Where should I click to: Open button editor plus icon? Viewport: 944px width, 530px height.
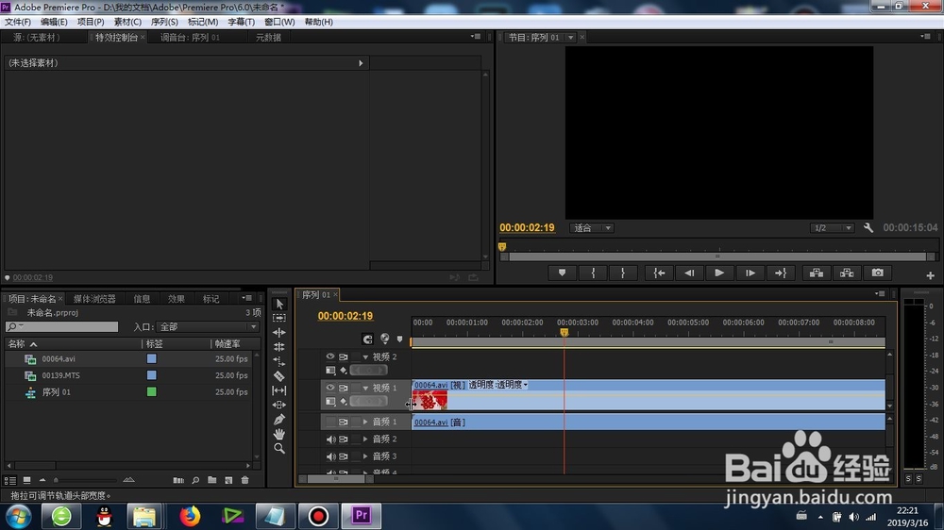point(930,275)
